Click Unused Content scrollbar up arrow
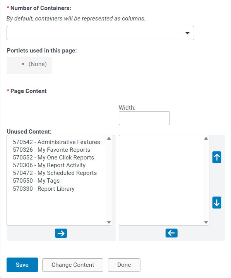 point(109,139)
